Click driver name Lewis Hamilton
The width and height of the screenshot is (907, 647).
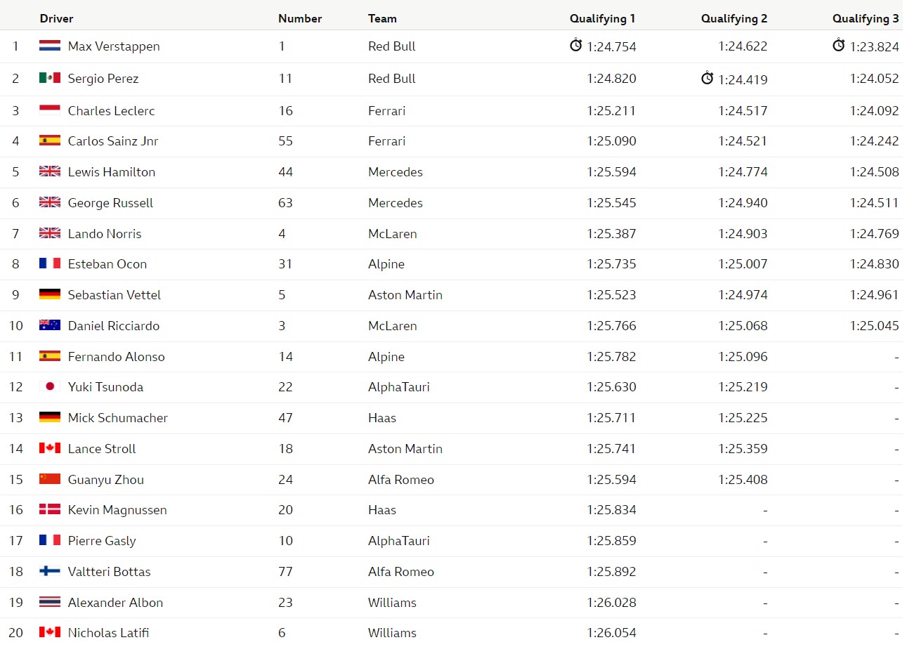(112, 172)
